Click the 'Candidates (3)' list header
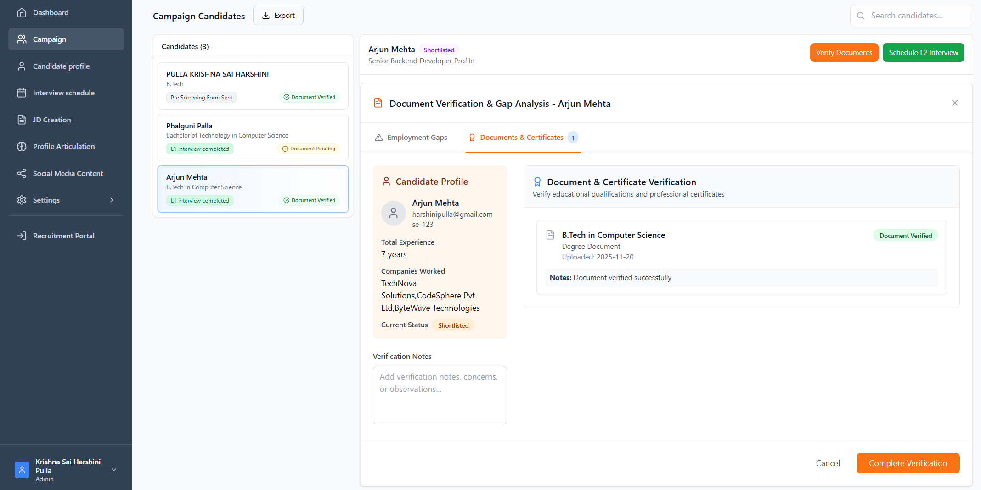This screenshot has width=981, height=490. (x=185, y=47)
